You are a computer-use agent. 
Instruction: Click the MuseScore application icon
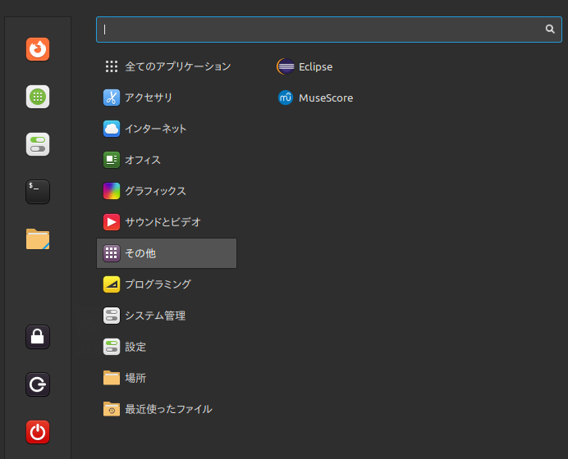(x=286, y=98)
